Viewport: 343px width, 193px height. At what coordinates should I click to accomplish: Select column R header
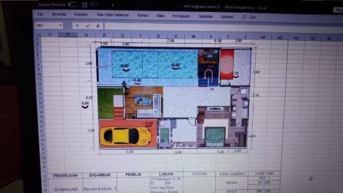click(x=104, y=35)
